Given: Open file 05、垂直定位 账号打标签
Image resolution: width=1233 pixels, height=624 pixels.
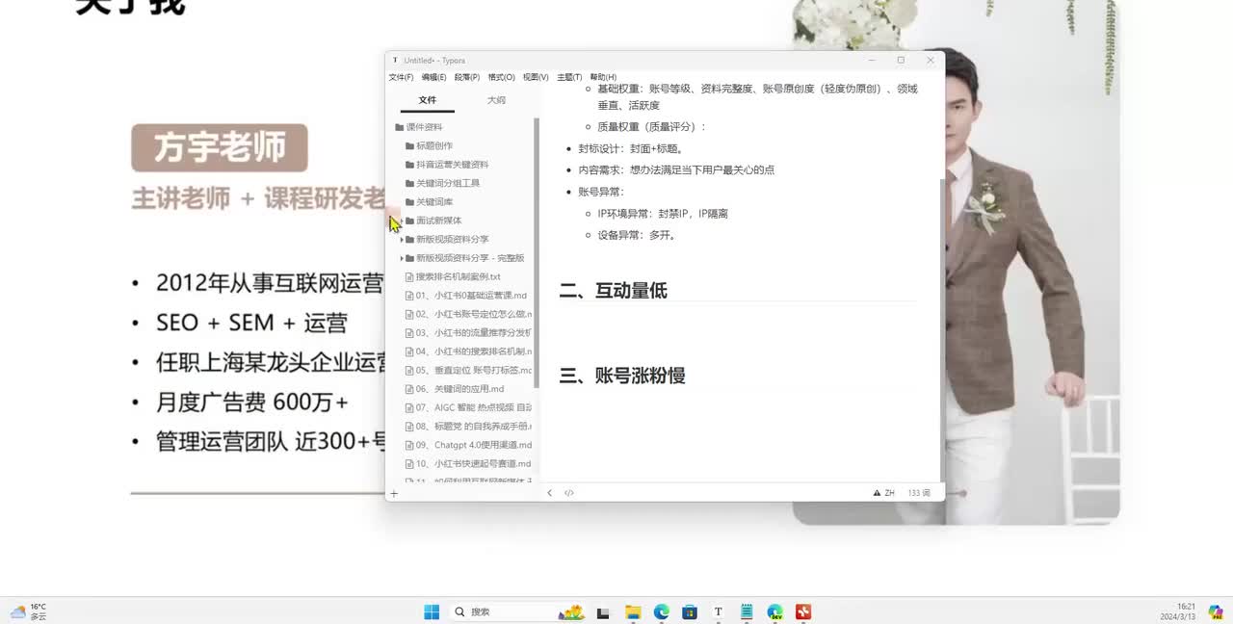Looking at the screenshot, I should (x=469, y=371).
